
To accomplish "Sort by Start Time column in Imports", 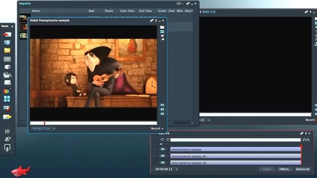I will pyautogui.click(x=127, y=11).
